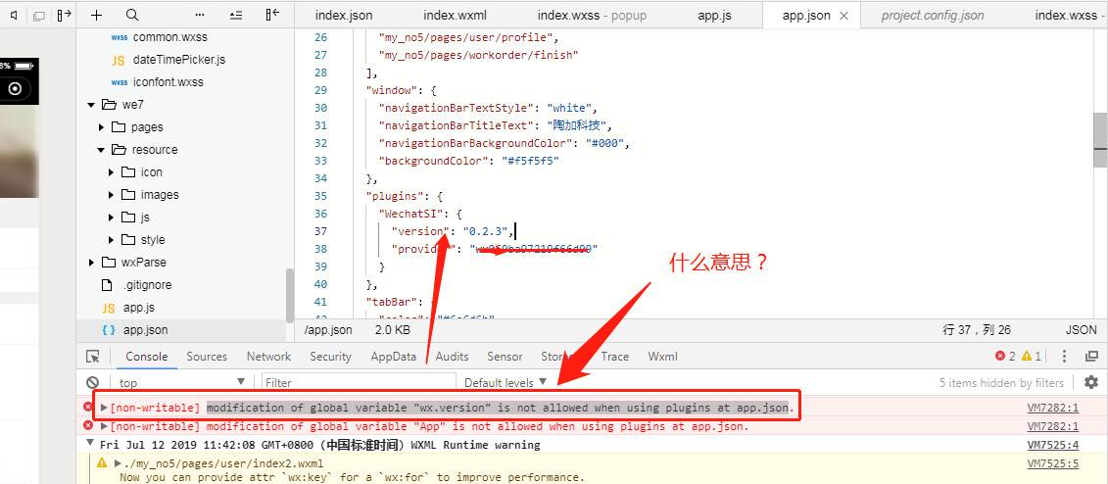Collapse the resource folder
1108x484 pixels.
pyautogui.click(x=102, y=150)
